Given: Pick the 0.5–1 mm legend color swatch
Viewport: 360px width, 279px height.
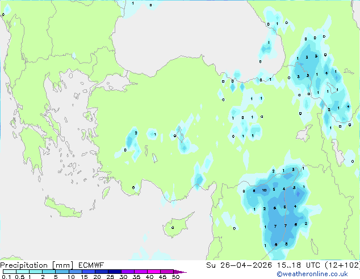Looking at the screenshot, I should click(23, 272).
